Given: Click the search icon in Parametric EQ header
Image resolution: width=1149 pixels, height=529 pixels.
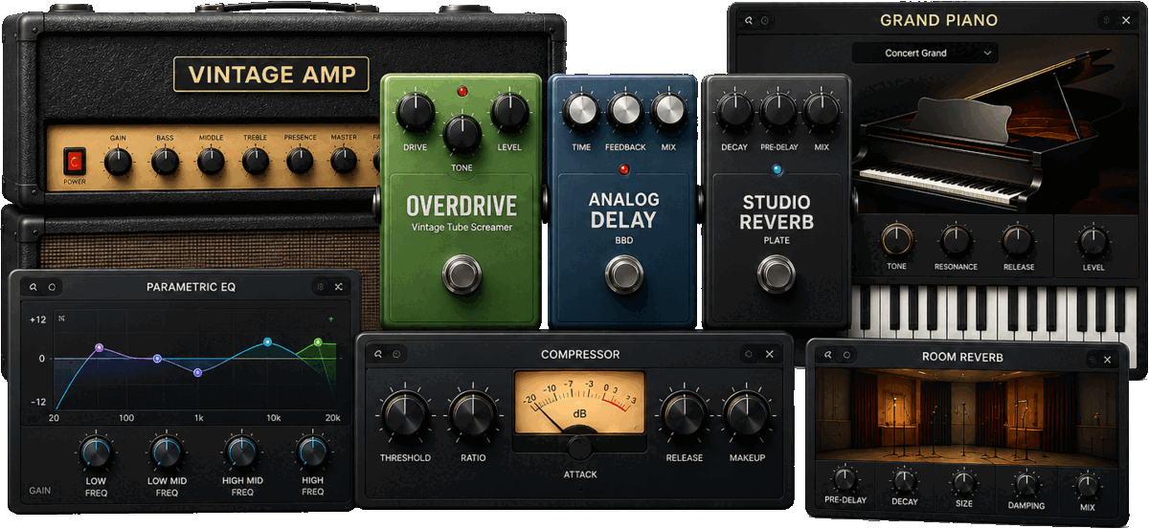Looking at the screenshot, I should click(33, 286).
